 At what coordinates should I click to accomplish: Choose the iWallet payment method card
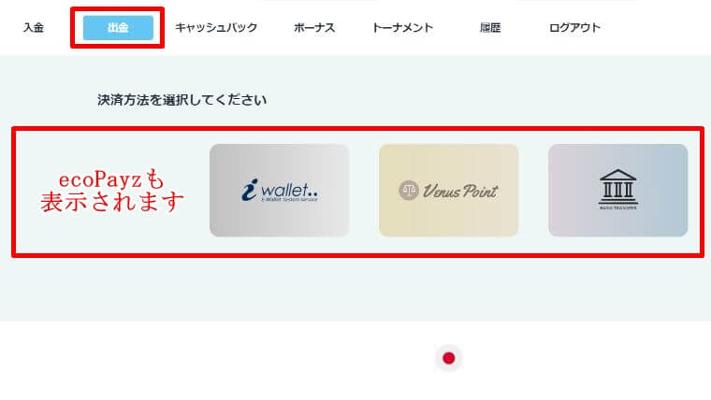pos(280,191)
